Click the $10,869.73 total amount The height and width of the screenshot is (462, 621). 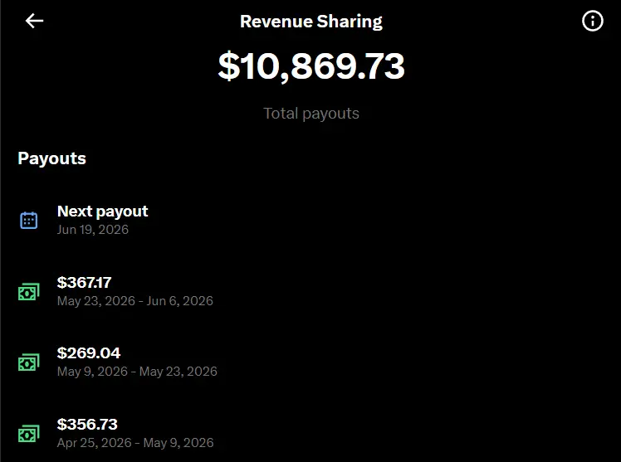click(311, 66)
